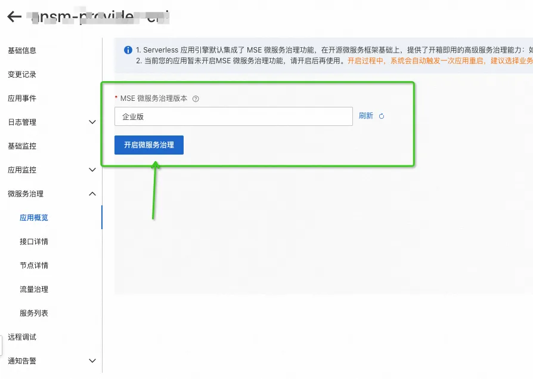
Task: Click 开启微服务治理 button
Action: (x=149, y=145)
